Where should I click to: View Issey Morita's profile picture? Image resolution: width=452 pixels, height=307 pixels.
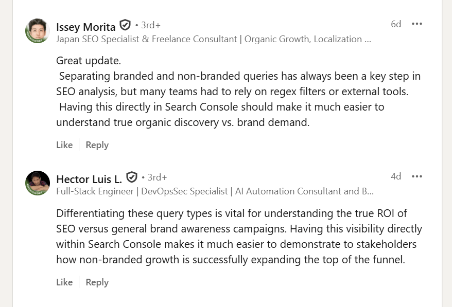[36, 30]
